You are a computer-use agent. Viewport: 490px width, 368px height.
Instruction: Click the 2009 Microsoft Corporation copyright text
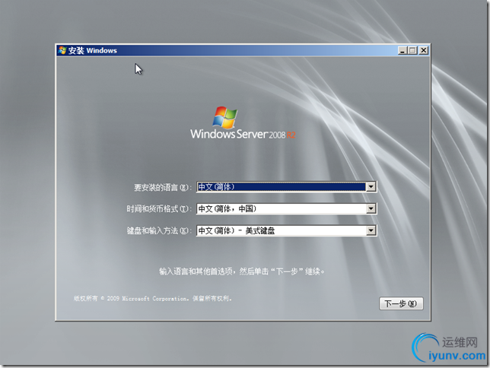[152, 298]
